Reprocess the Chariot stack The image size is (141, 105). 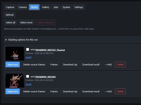click(13, 65)
